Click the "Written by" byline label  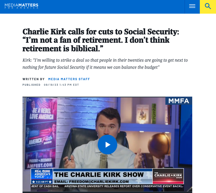[33, 79]
